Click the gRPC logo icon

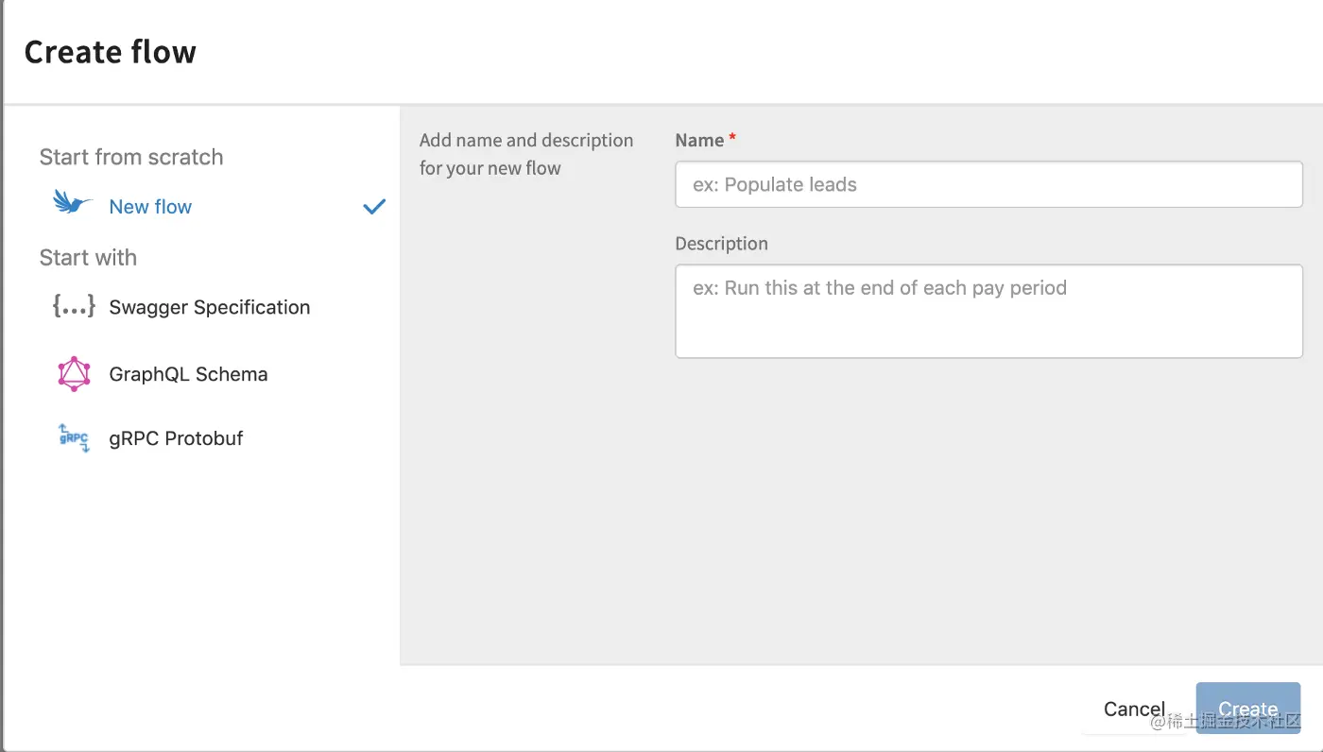tap(74, 438)
